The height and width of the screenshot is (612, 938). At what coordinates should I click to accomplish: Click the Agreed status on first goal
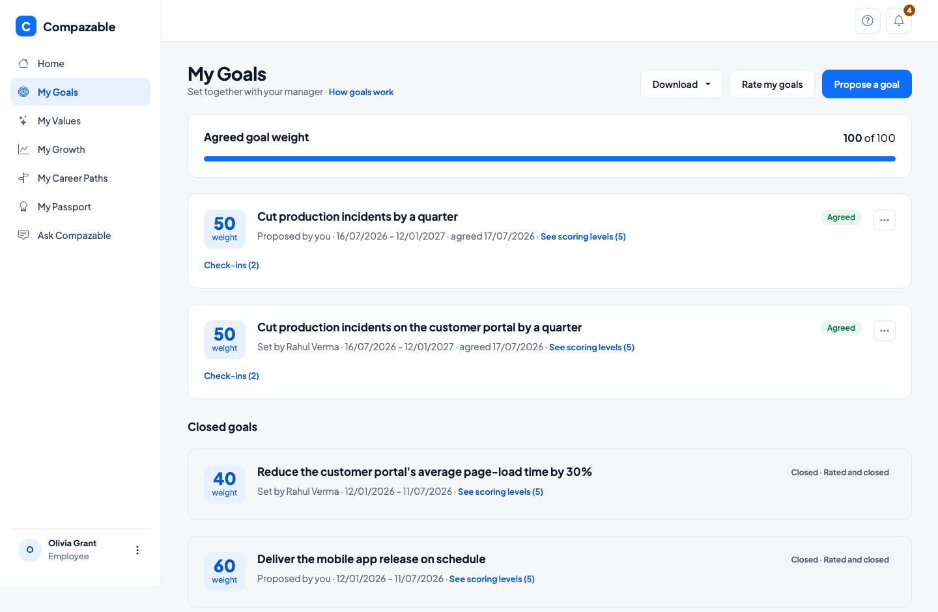[x=841, y=217]
